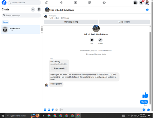
Task: Open Buyer details for Eric Cassidy
Action: (59, 68)
